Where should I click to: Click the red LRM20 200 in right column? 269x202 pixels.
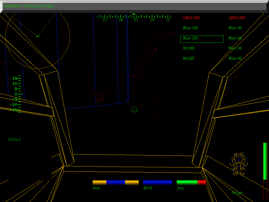(236, 18)
